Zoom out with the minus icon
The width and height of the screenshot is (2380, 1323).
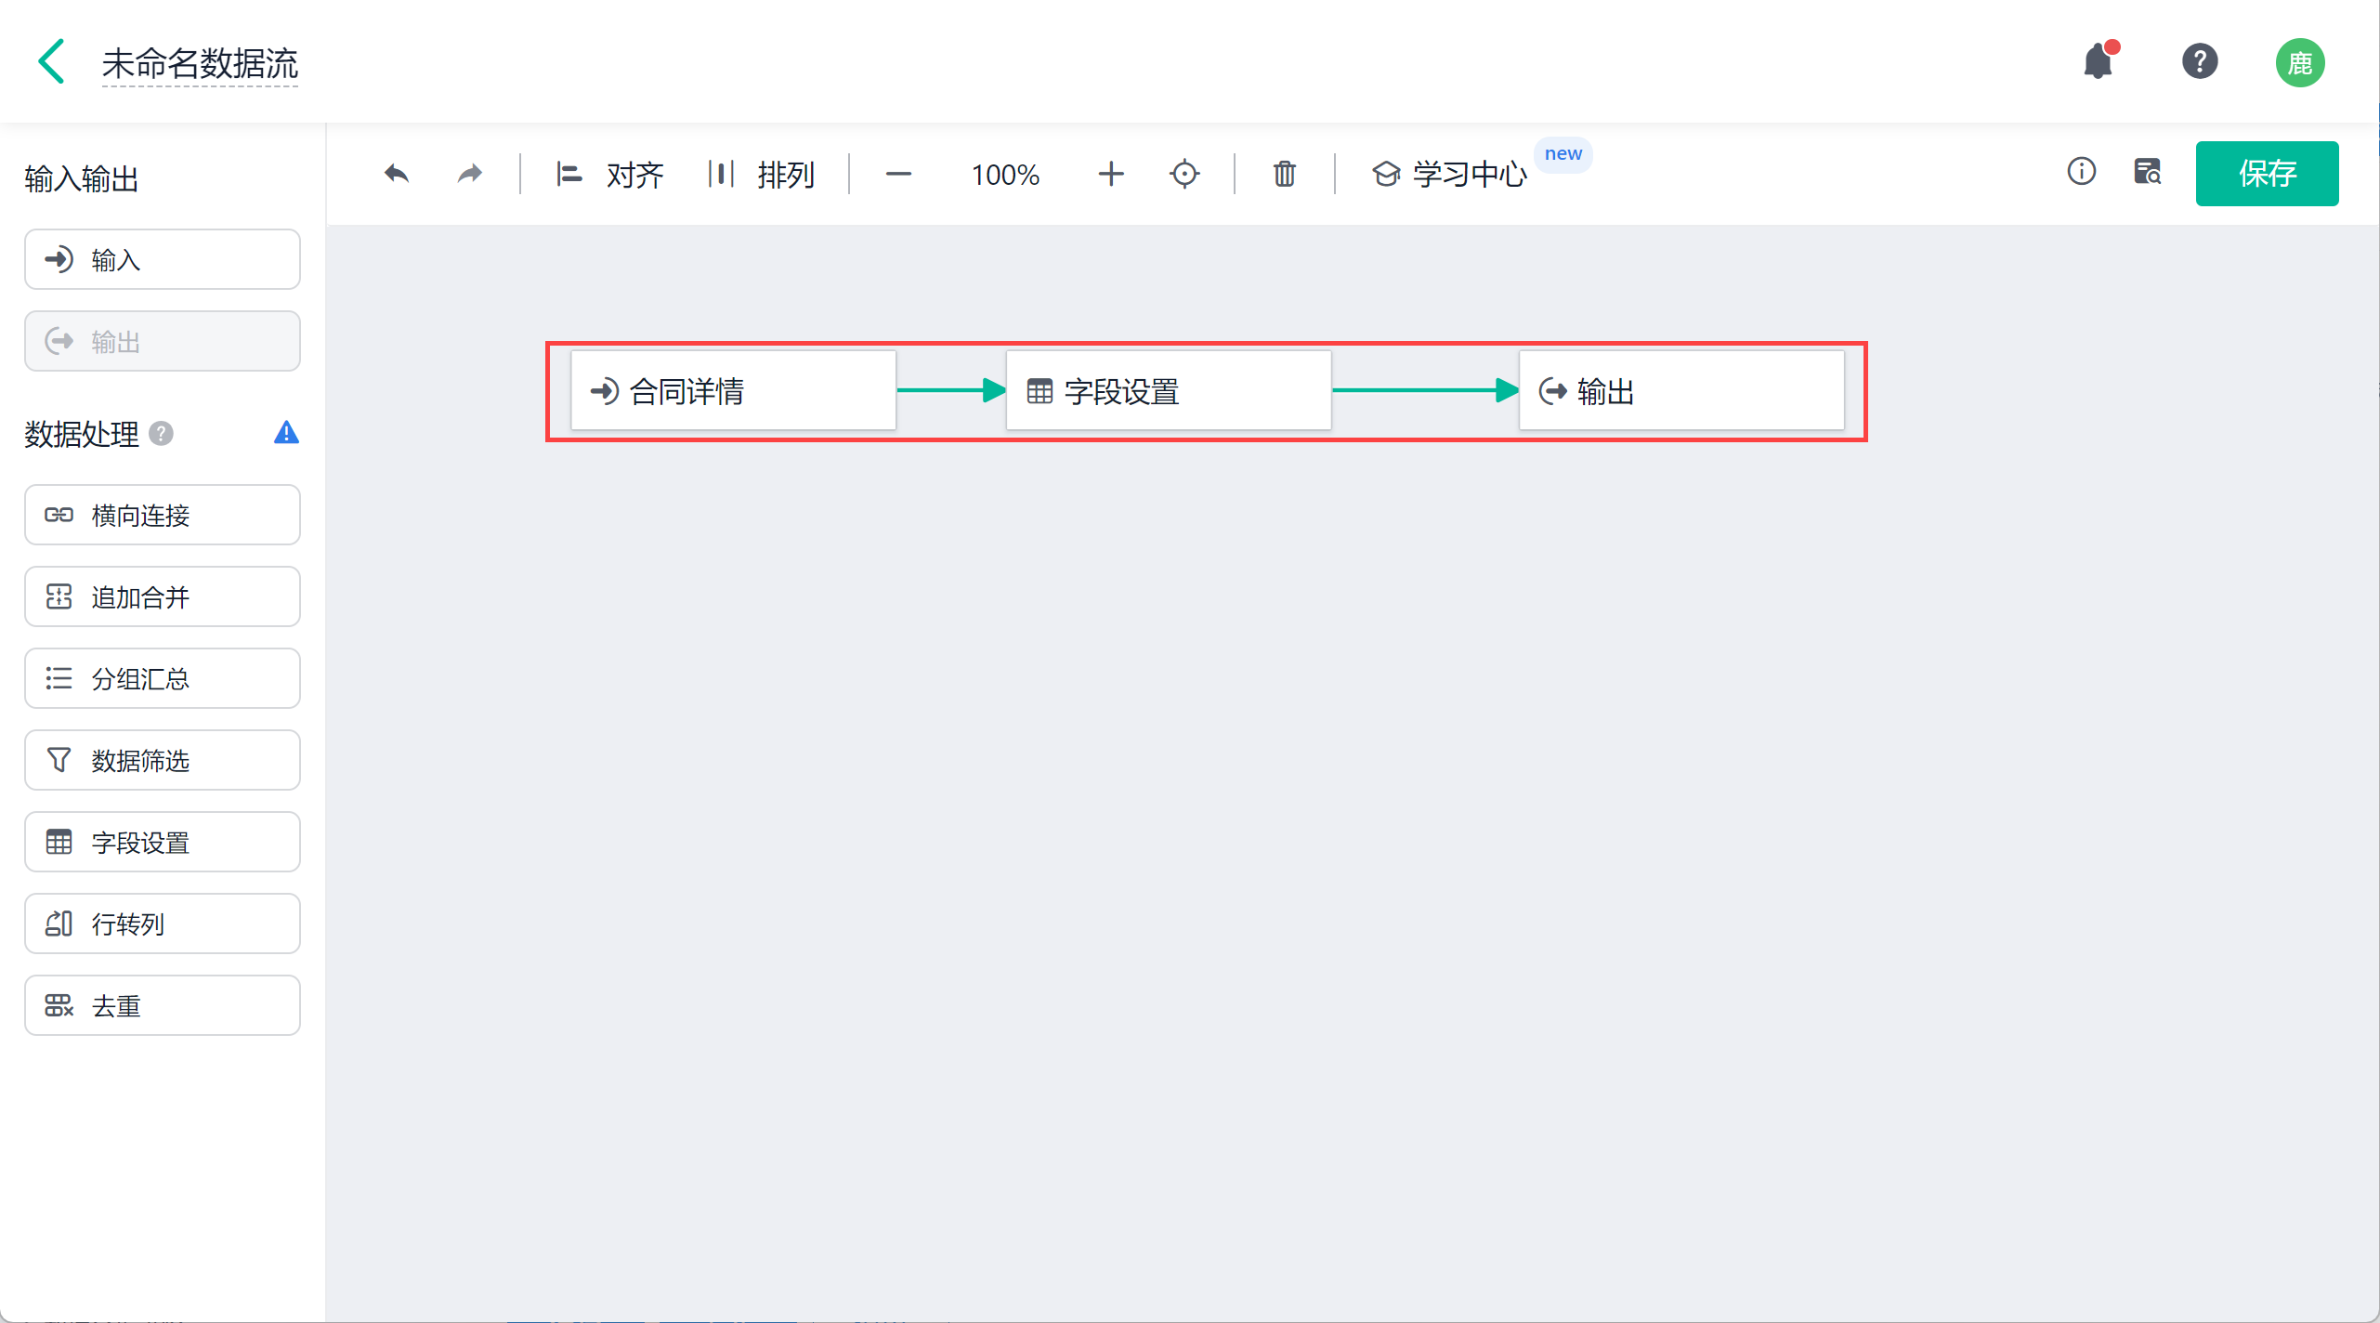click(x=898, y=174)
